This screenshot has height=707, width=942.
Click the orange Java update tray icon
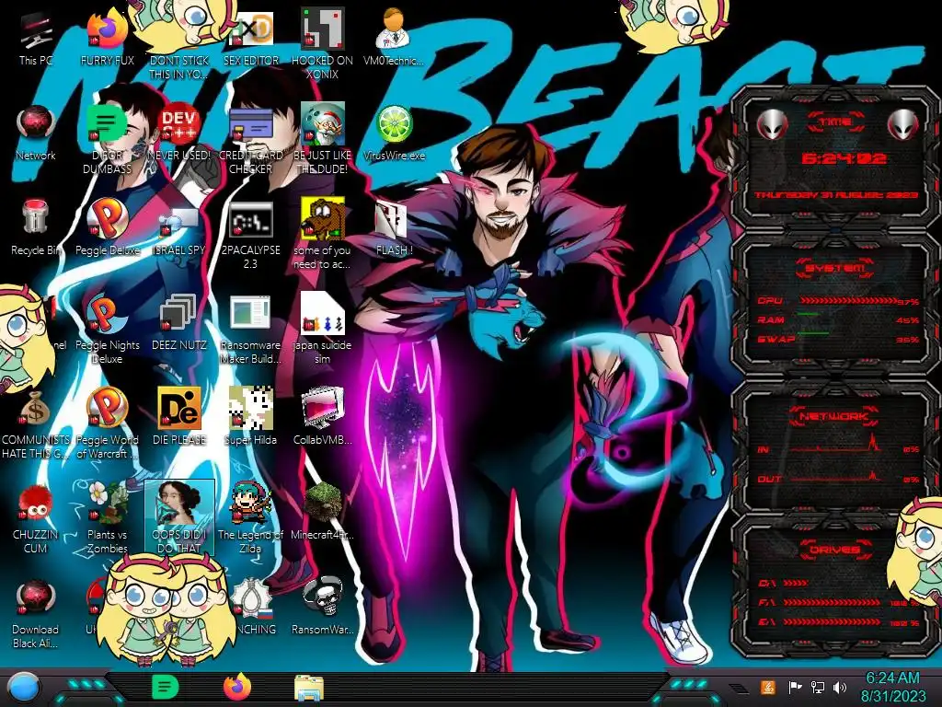[x=768, y=687]
